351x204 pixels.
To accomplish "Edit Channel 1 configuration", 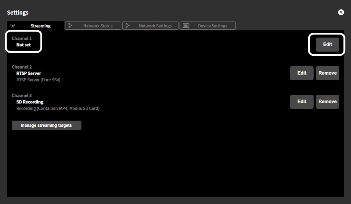I will tap(327, 44).
